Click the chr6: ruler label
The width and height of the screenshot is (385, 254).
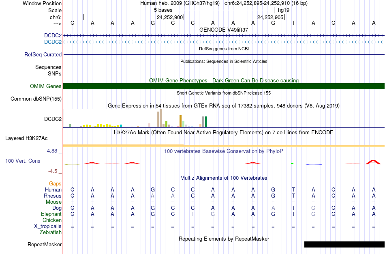[56, 17]
